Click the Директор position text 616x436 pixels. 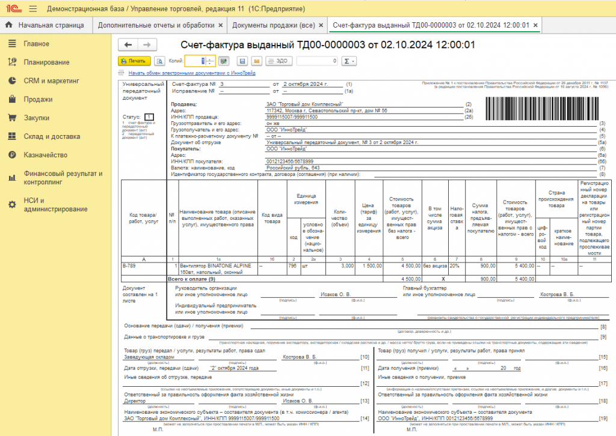(x=135, y=401)
